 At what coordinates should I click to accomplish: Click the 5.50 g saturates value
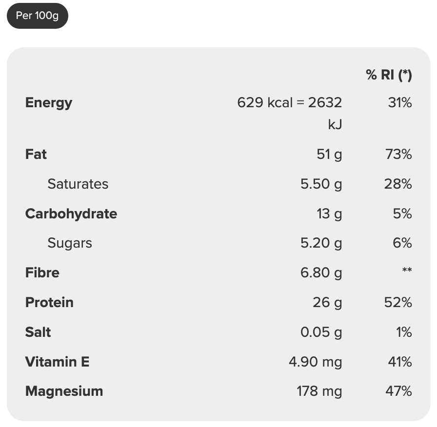321,184
